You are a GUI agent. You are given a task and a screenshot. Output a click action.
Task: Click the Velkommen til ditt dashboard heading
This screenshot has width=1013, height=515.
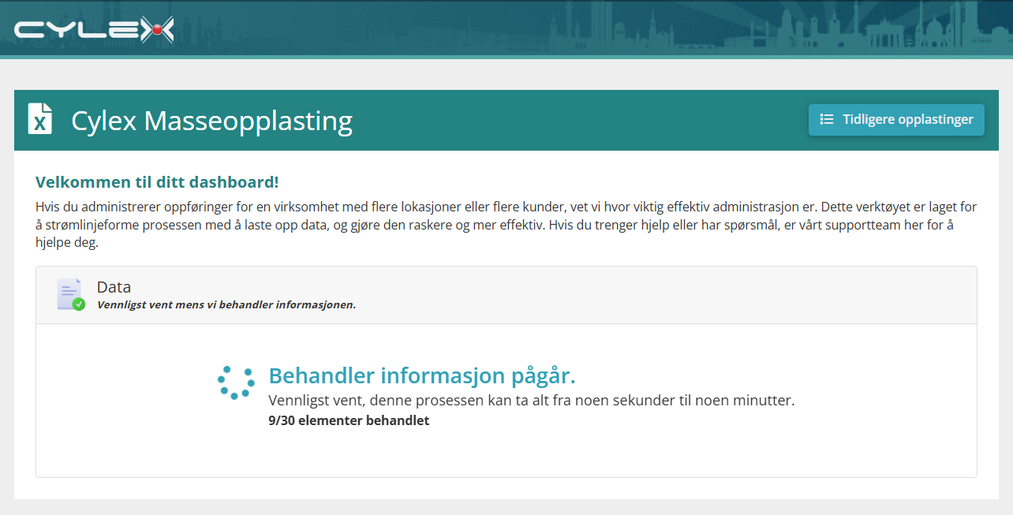pos(157,182)
